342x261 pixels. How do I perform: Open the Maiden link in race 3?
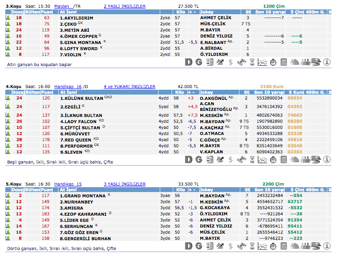(62, 7)
